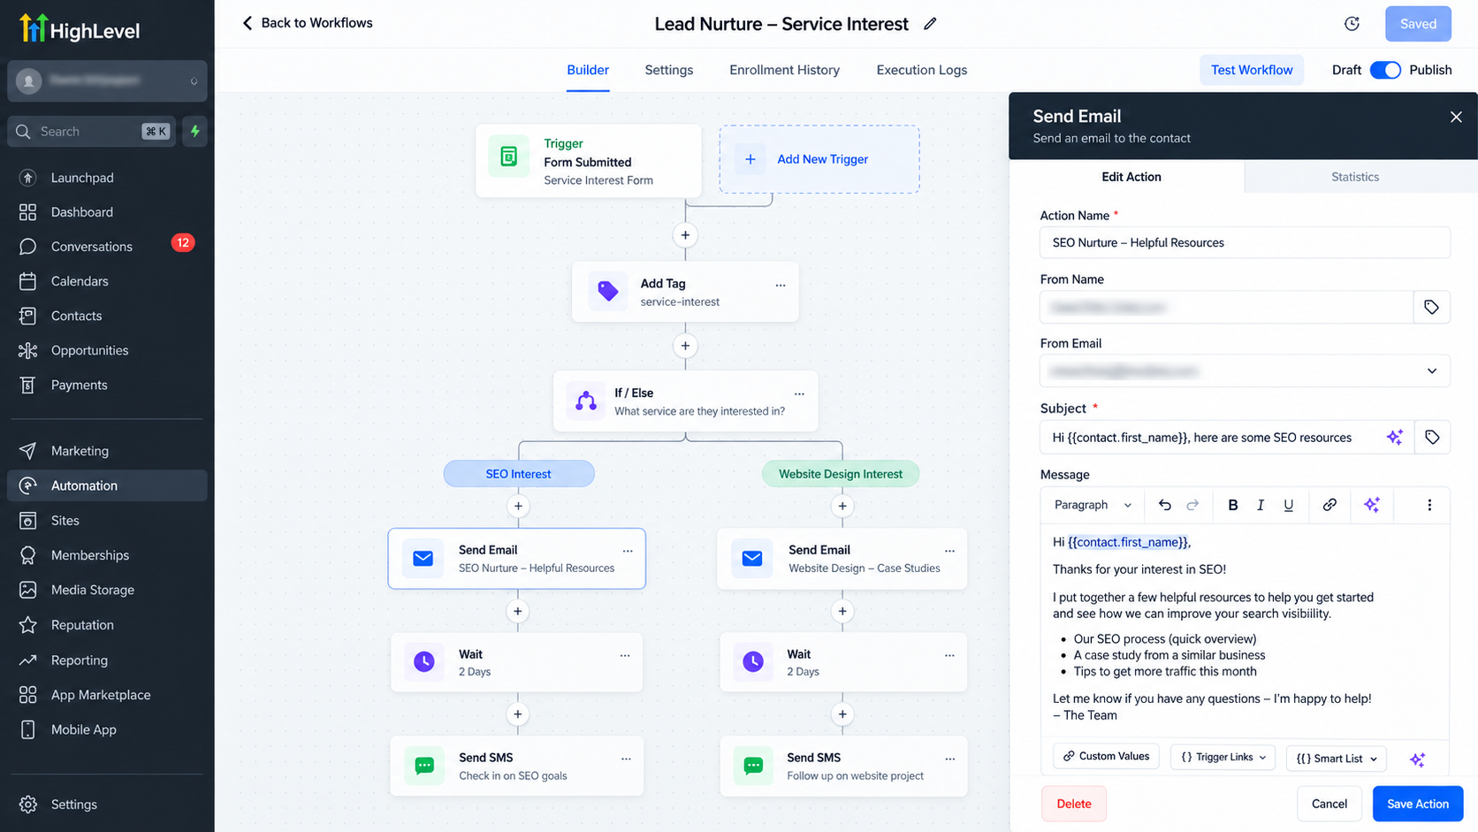Redo edit in message toolbar

pyautogui.click(x=1192, y=505)
